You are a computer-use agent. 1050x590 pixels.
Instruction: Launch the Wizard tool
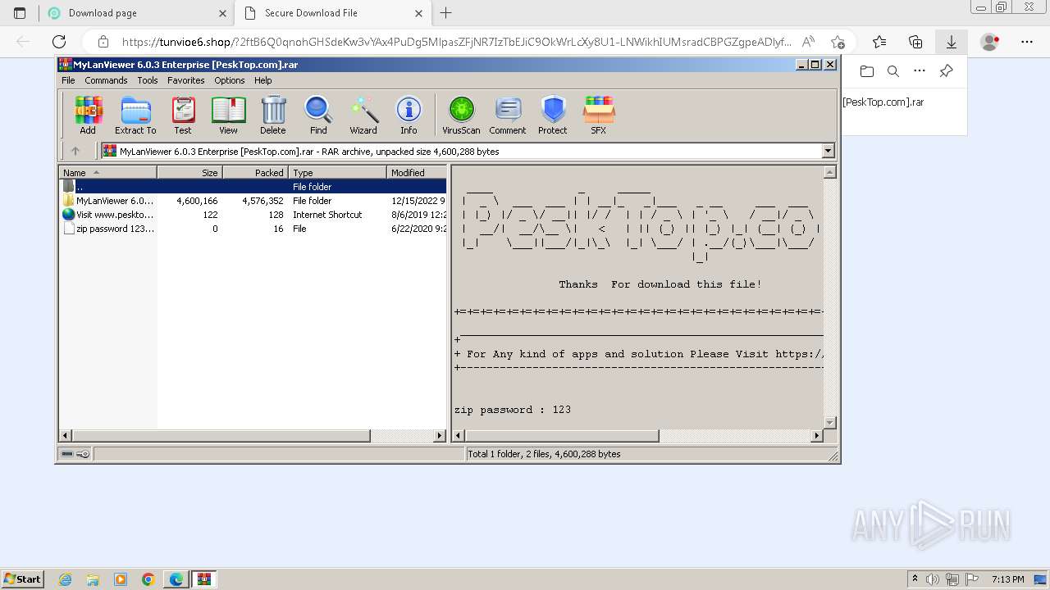pyautogui.click(x=363, y=115)
